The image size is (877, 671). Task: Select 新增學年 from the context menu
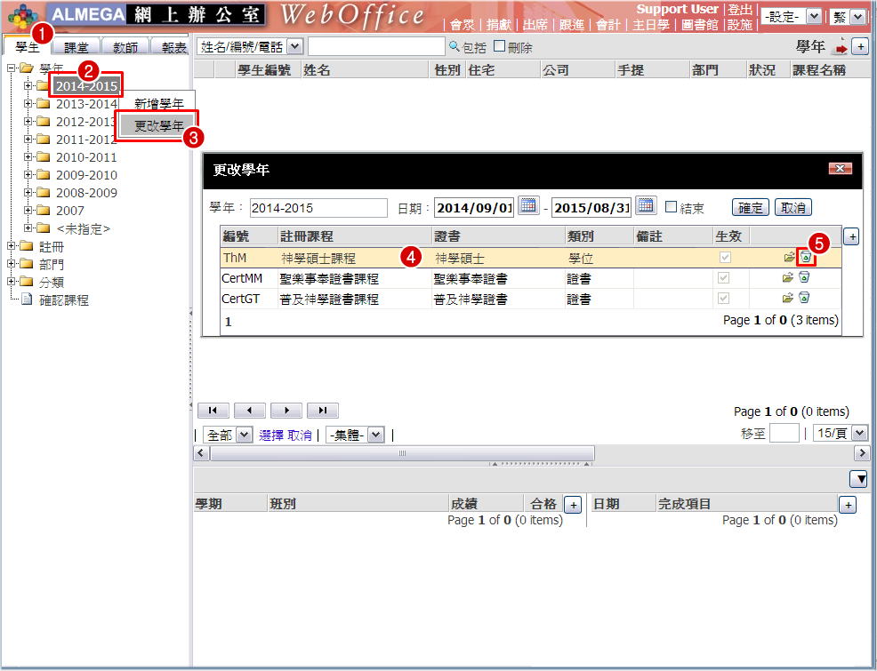click(x=158, y=104)
